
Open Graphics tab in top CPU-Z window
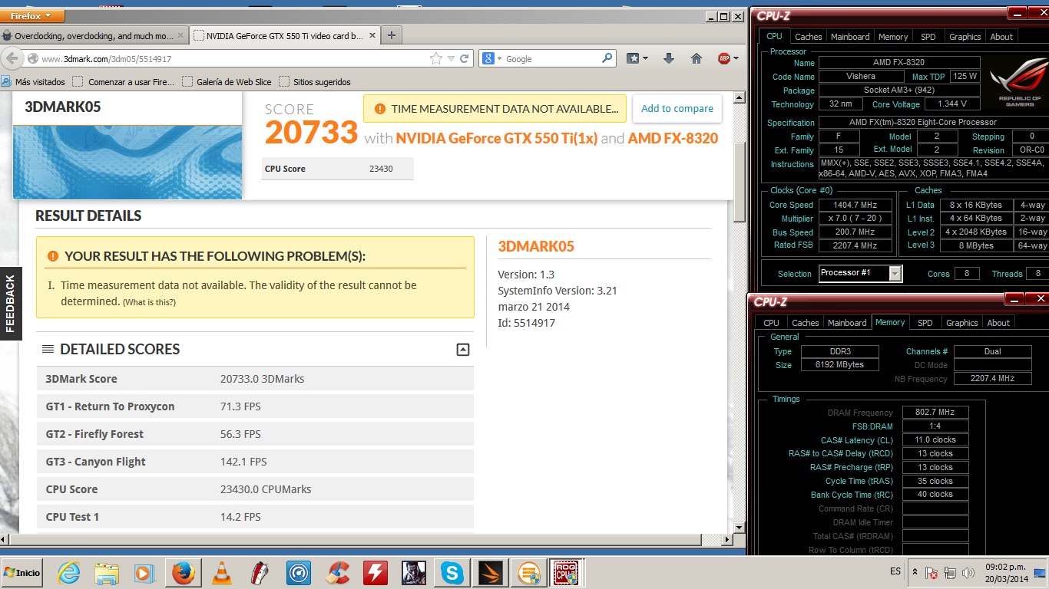965,37
